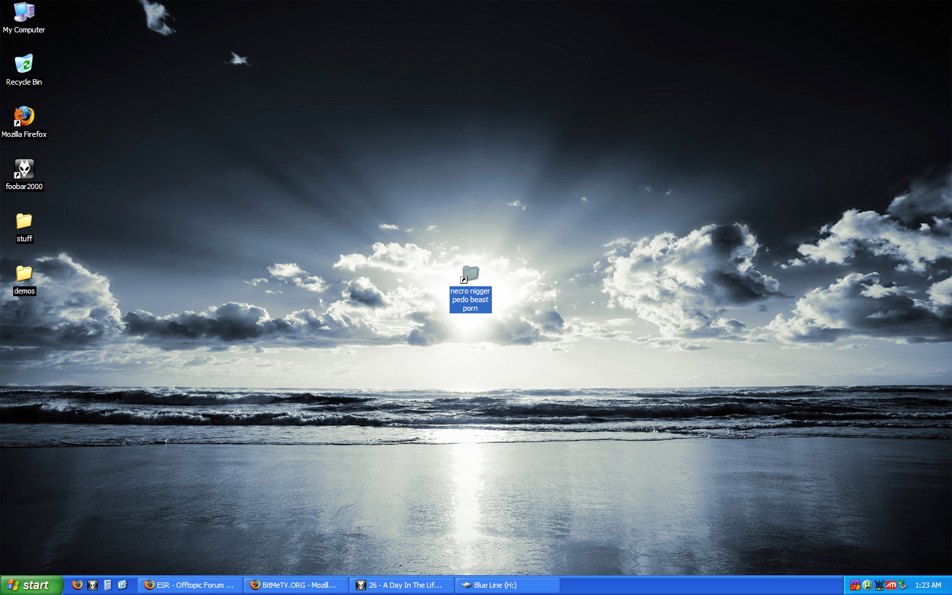Click the highlighted folder shortcut in desktop center
Image resolution: width=952 pixels, height=595 pixels.
470,274
